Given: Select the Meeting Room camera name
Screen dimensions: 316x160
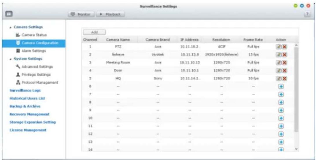Looking at the screenshot, I should point(118,63).
